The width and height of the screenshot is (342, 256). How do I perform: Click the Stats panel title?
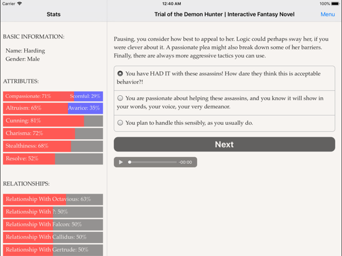[53, 14]
